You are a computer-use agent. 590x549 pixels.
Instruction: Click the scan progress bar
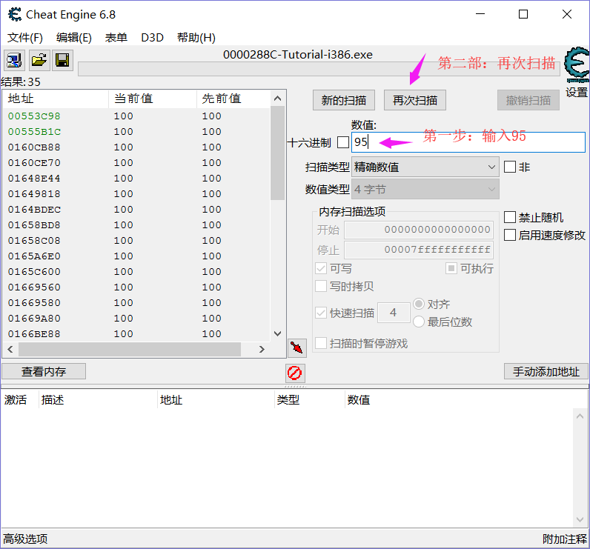(x=319, y=69)
